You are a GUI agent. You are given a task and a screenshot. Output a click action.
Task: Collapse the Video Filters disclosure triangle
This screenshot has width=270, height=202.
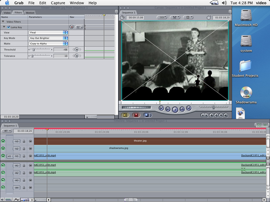pyautogui.click(x=4, y=22)
